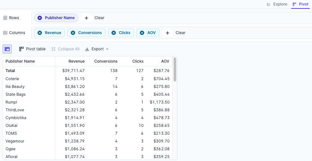Screen dimensions: 312x161
Task: Click the Revenue chip label
Action: tap(53, 33)
